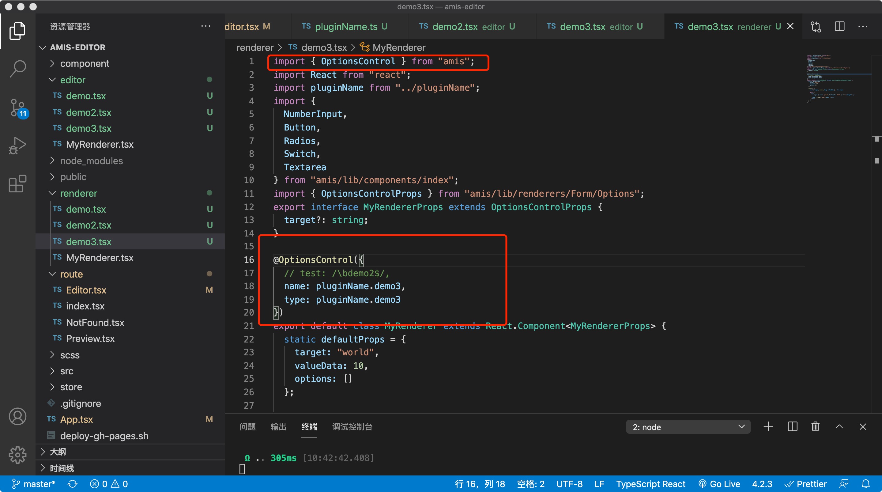This screenshot has width=882, height=492.
Task: Switch to the pluginName.ts tab
Action: (x=345, y=26)
